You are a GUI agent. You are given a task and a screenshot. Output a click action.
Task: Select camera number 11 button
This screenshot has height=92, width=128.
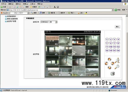click(x=114, y=47)
